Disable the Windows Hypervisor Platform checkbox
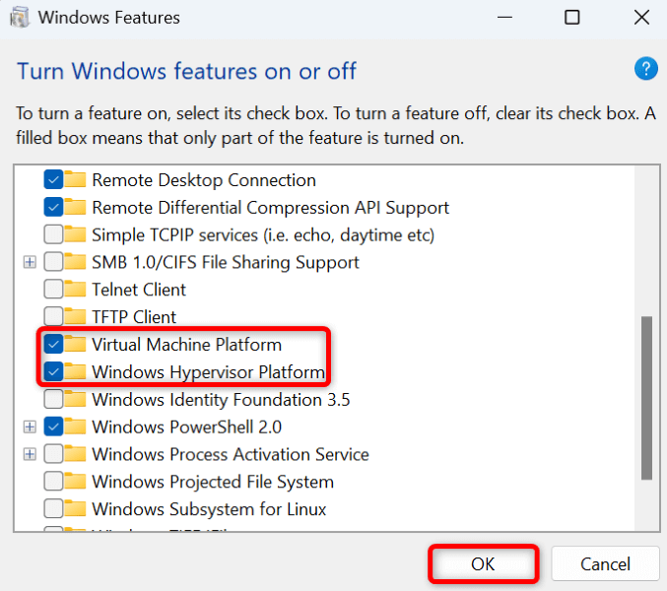 (x=53, y=372)
